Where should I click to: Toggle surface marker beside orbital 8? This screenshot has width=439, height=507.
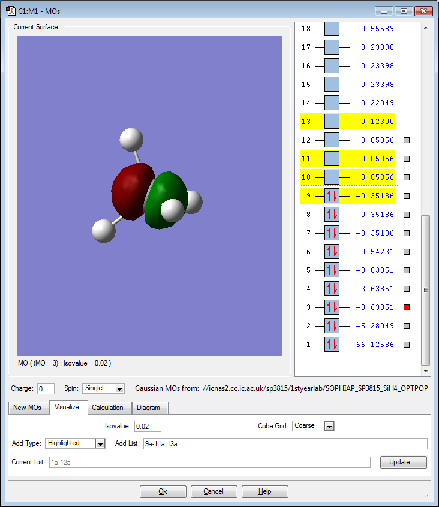[406, 215]
